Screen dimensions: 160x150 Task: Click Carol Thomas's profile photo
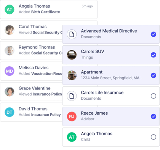pos(10,30)
